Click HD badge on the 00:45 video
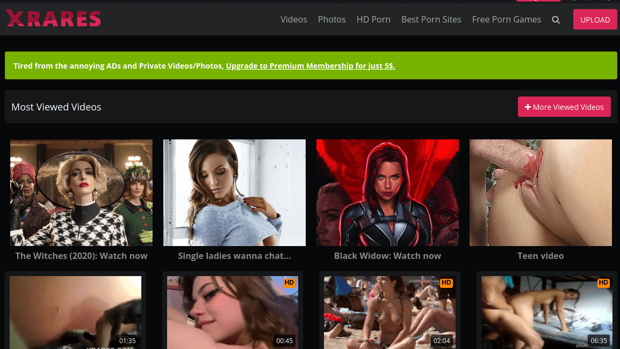This screenshot has height=349, width=620. [x=289, y=283]
